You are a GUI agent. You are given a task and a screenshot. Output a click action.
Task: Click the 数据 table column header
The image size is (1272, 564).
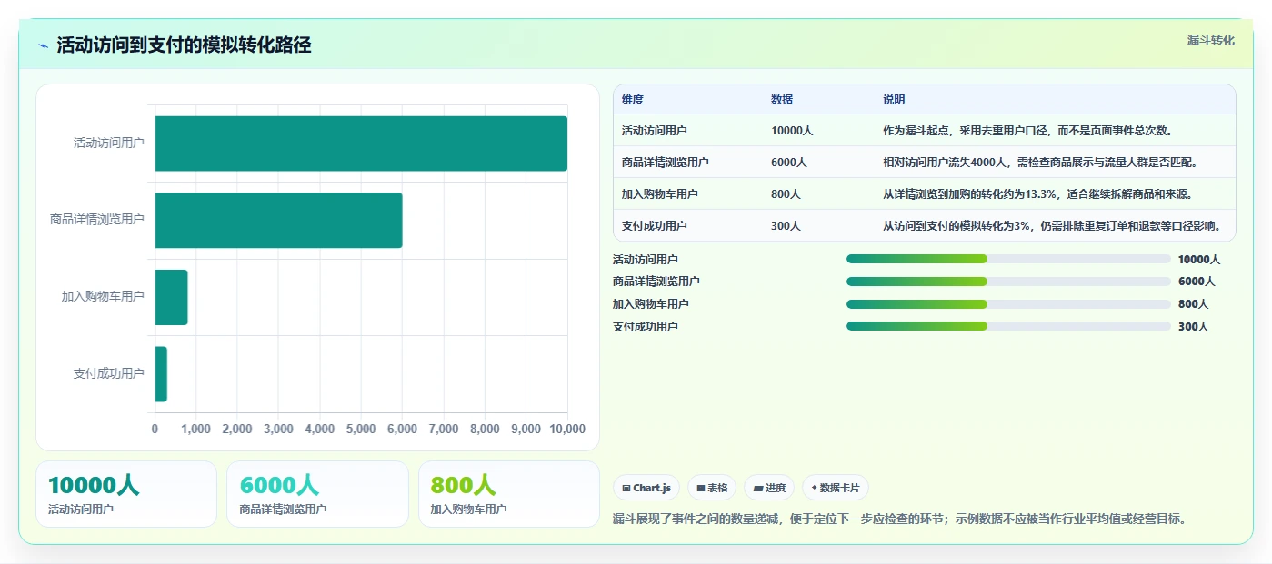(782, 100)
